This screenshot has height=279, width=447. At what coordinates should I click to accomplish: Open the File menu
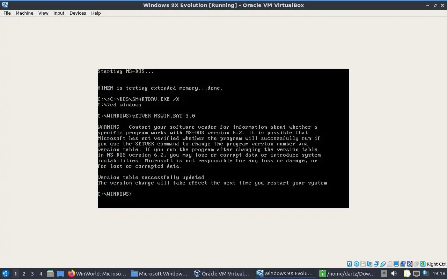coord(7,13)
